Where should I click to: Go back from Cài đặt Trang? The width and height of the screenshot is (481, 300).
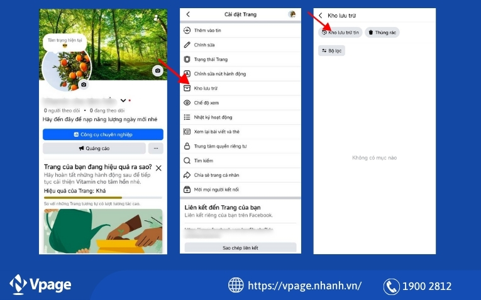point(188,14)
